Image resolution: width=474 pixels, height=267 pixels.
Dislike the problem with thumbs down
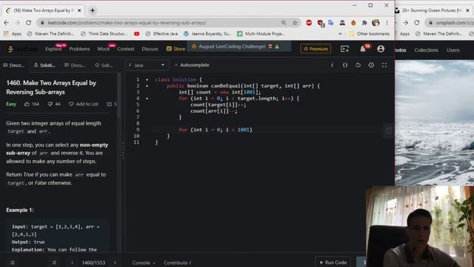click(x=50, y=104)
